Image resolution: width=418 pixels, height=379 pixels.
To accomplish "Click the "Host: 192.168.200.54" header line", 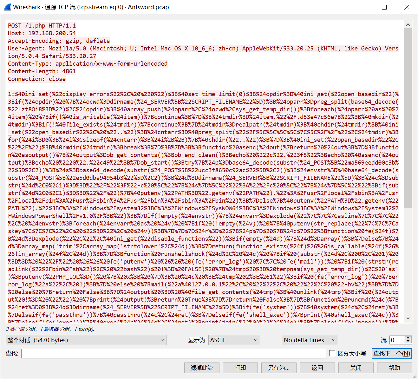I will [x=42, y=33].
